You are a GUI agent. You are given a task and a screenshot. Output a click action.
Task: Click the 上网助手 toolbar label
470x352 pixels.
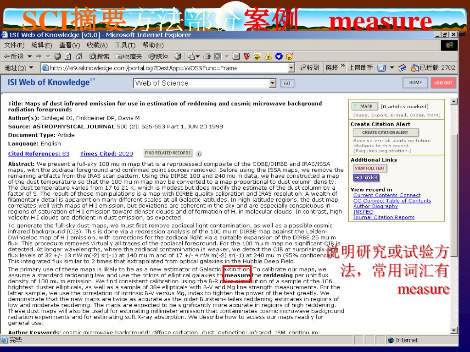[361, 68]
